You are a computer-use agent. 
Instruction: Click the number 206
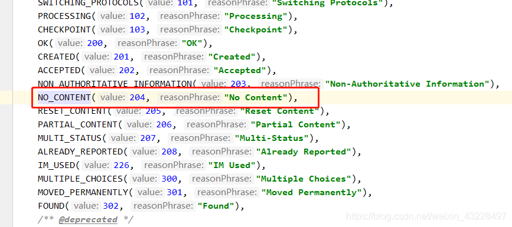click(164, 125)
